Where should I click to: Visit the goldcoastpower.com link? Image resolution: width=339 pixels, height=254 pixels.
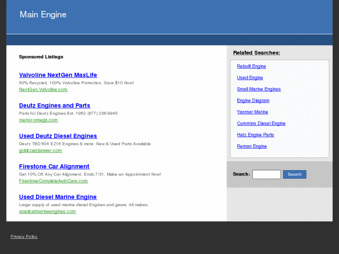41,151
